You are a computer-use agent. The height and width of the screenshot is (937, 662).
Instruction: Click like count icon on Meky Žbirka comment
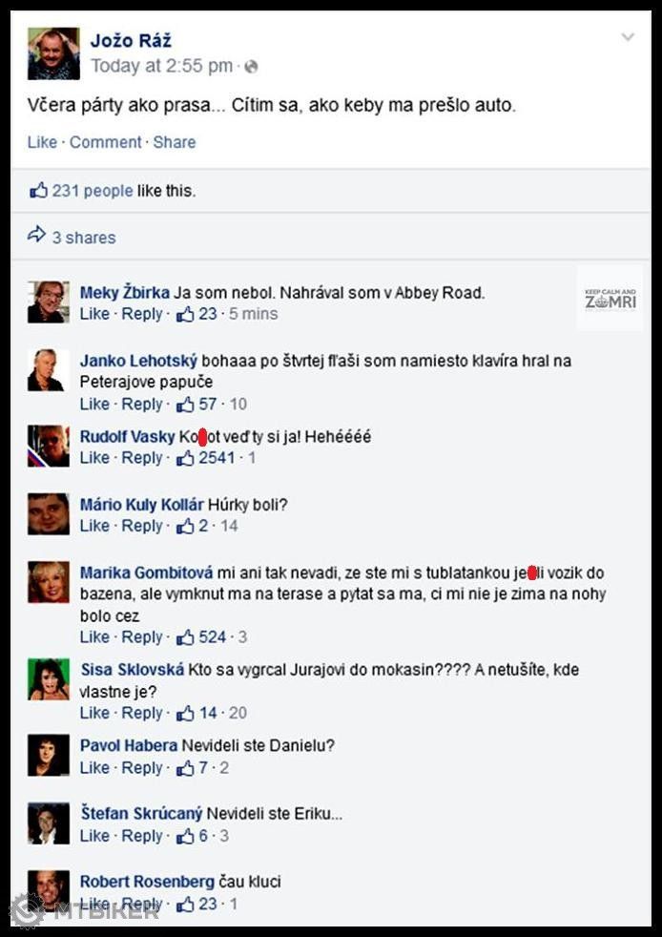[x=185, y=314]
